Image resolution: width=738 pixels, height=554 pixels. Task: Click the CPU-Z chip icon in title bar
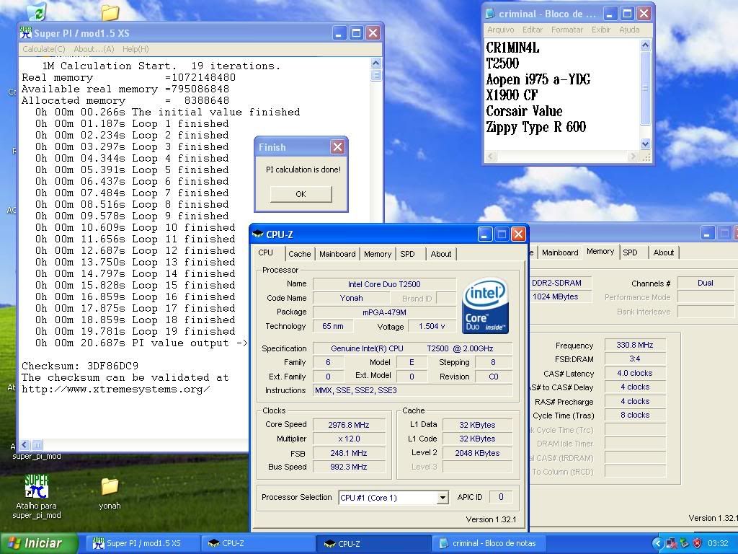point(257,234)
